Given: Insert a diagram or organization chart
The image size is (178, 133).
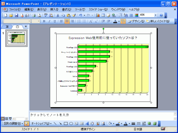Looking at the screenshot, I should (92, 123).
